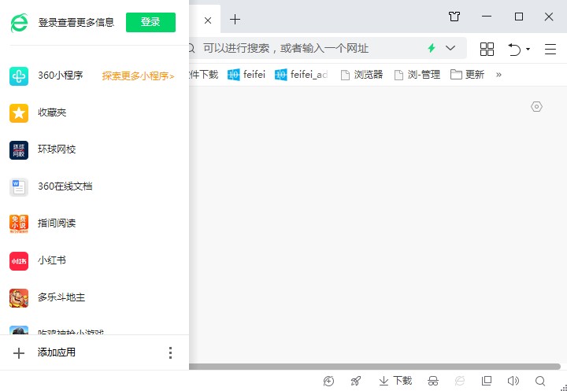The image size is (567, 391).
Task: Click the green 登录 login button
Action: coord(150,22)
